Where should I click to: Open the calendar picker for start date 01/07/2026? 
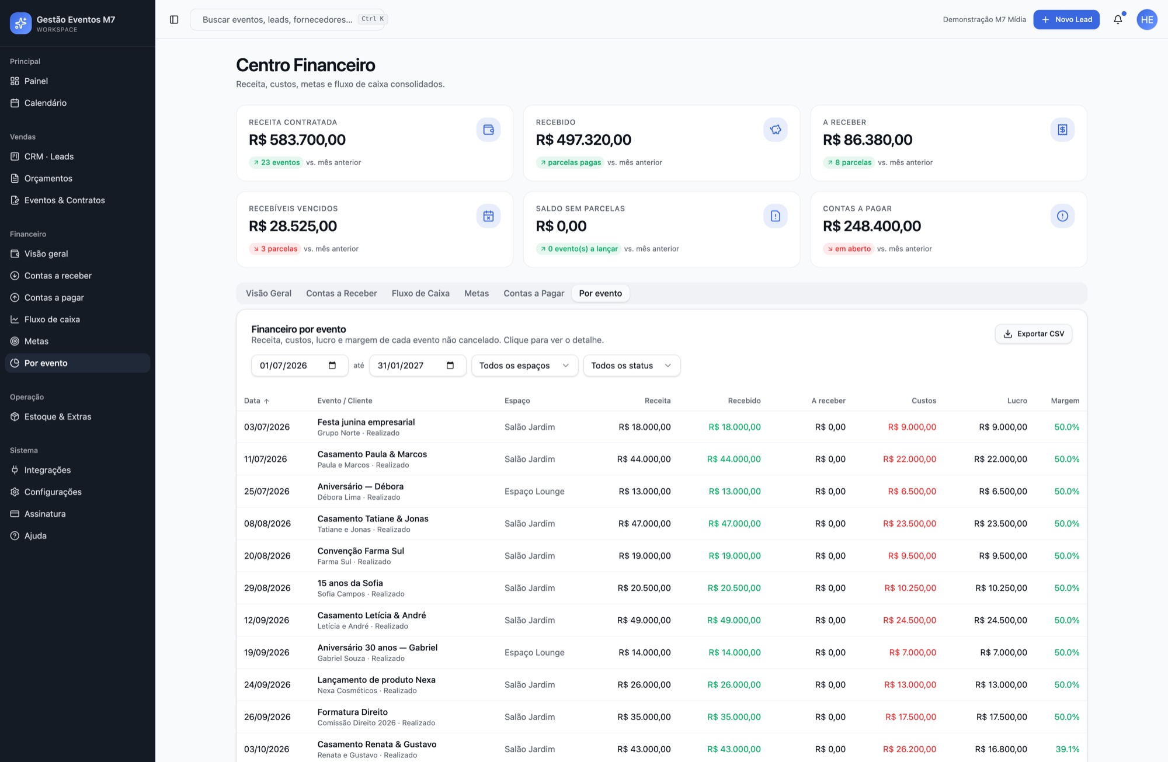coord(332,366)
